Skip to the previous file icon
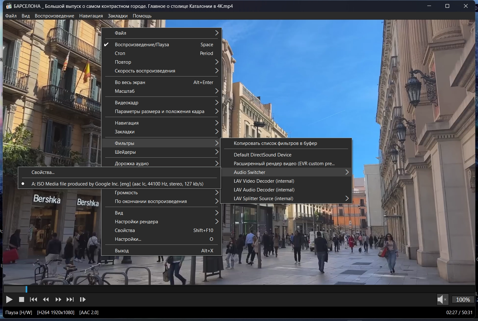The width and height of the screenshot is (478, 321). tap(33, 299)
